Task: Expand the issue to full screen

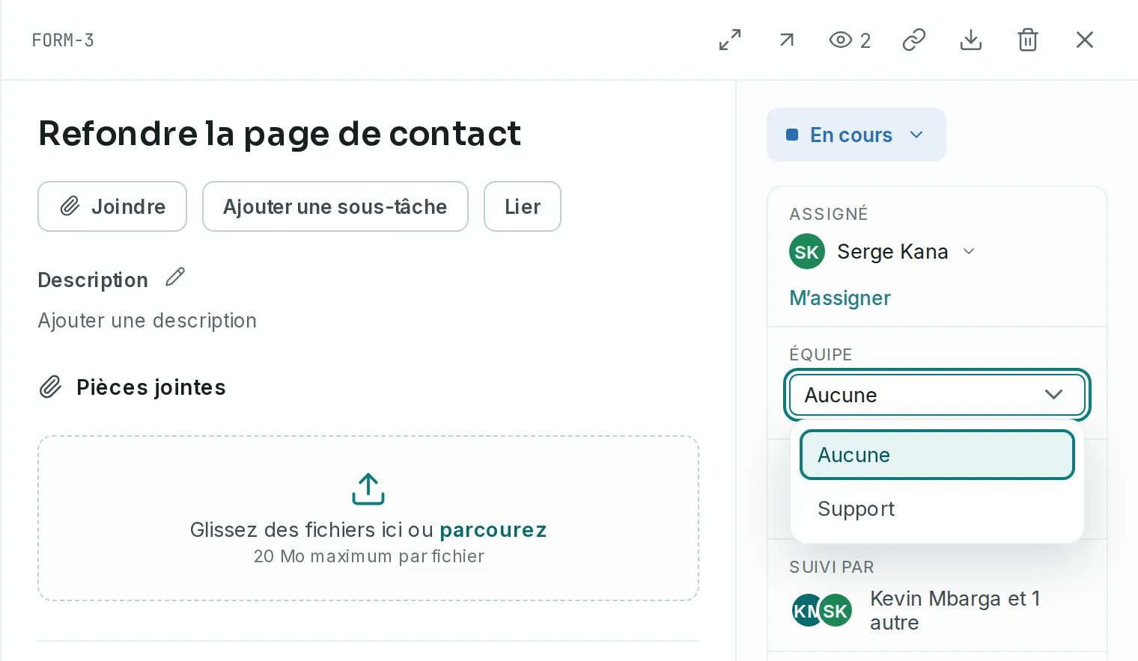Action: [x=730, y=40]
